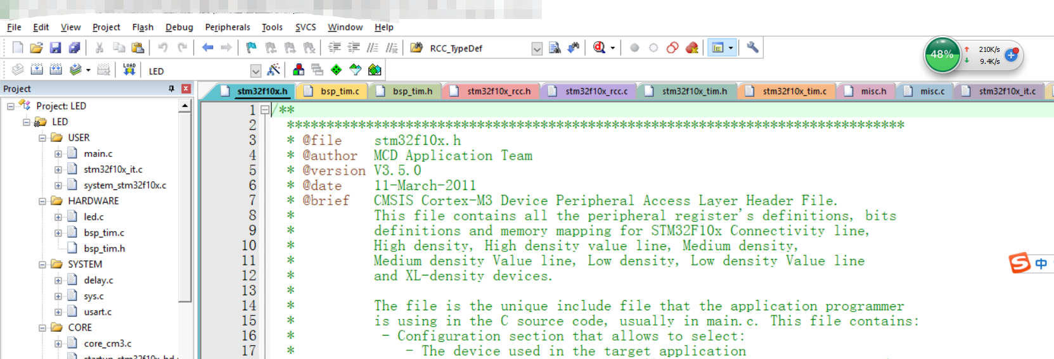Open the Flash menu
The width and height of the screenshot is (1054, 359).
pos(143,27)
